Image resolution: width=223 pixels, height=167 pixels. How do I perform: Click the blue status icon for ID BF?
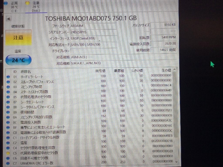[x=8, y=128]
